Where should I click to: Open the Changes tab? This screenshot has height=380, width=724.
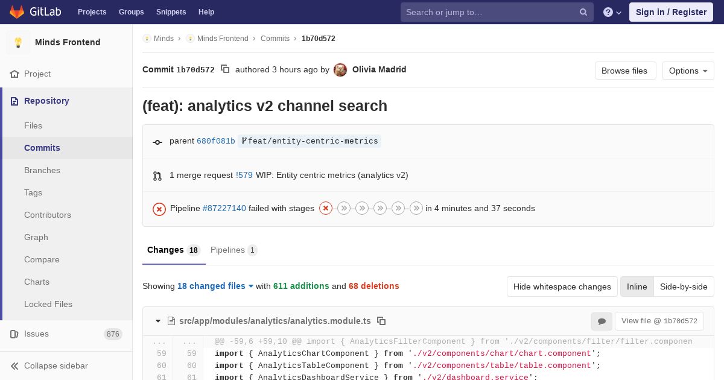[174, 250]
